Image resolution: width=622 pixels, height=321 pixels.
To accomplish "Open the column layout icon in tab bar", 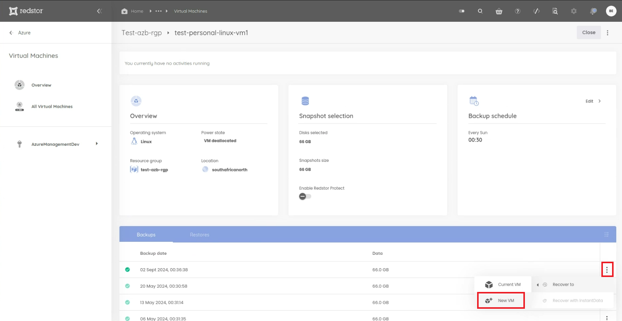I will [606, 235].
